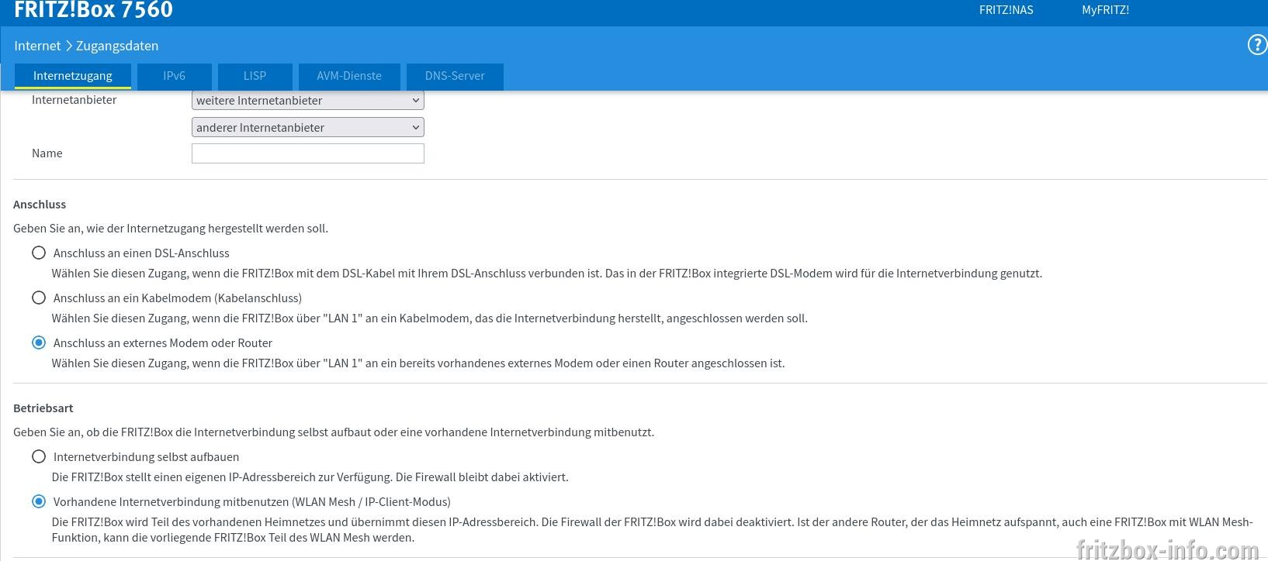The height and width of the screenshot is (561, 1268).
Task: Click the externes Modem description text
Action: click(x=418, y=363)
